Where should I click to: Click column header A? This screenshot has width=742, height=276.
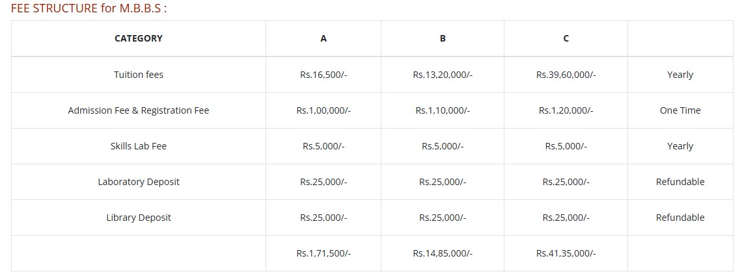point(323,39)
